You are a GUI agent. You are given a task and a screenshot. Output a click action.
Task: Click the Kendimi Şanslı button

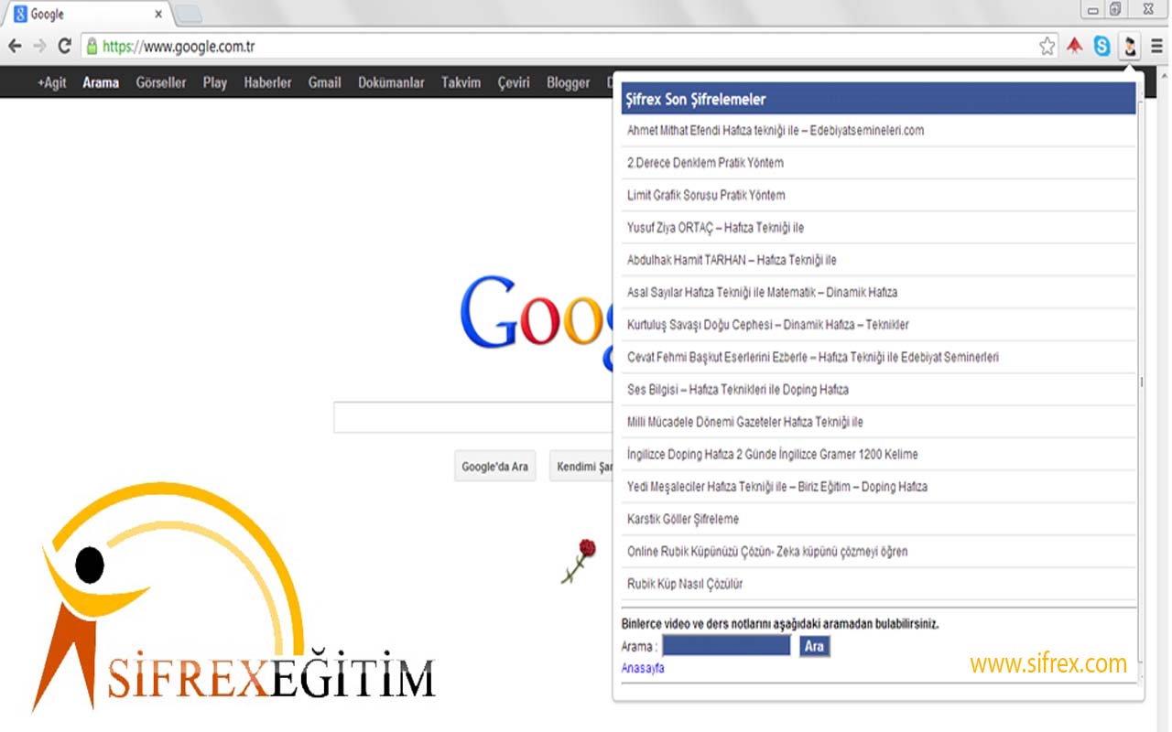(x=581, y=467)
